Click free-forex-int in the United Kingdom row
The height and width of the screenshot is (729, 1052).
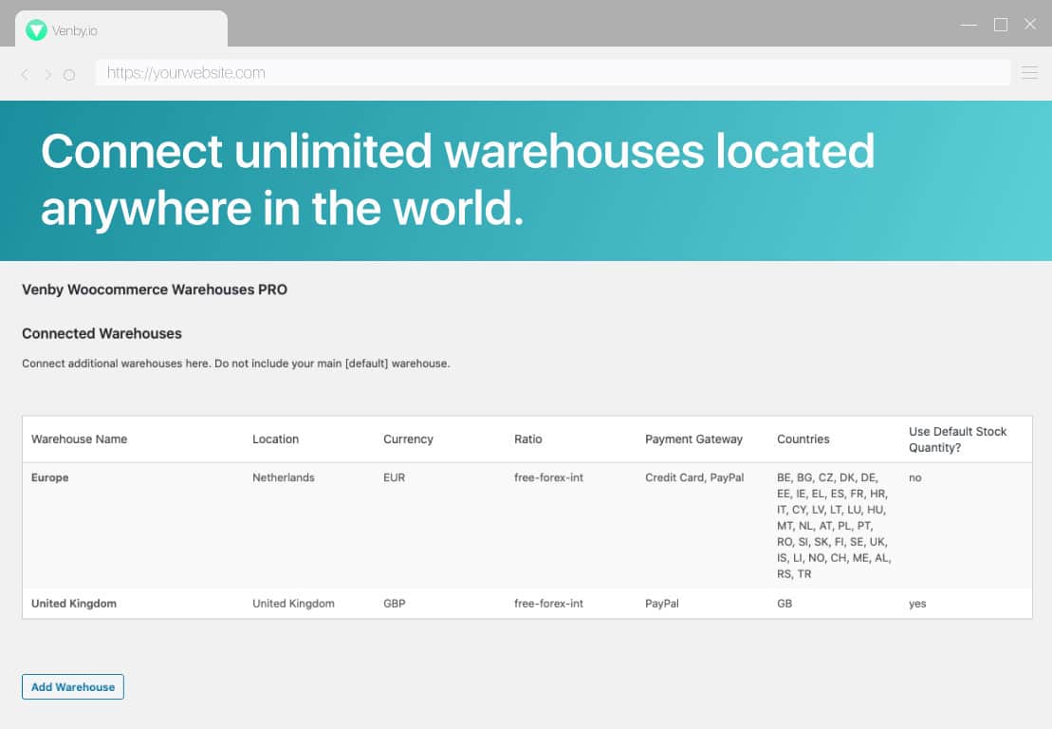pyautogui.click(x=548, y=604)
